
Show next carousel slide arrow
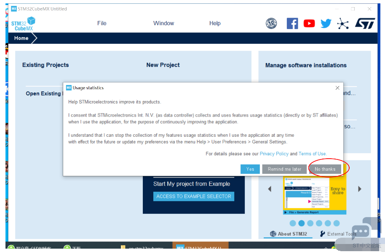click(x=359, y=189)
